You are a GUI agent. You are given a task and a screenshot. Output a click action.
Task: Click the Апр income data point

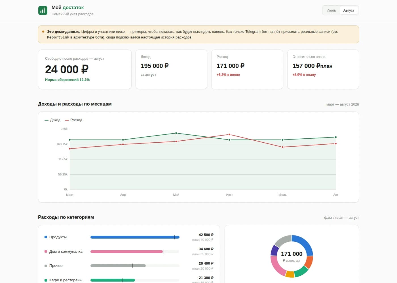point(123,140)
